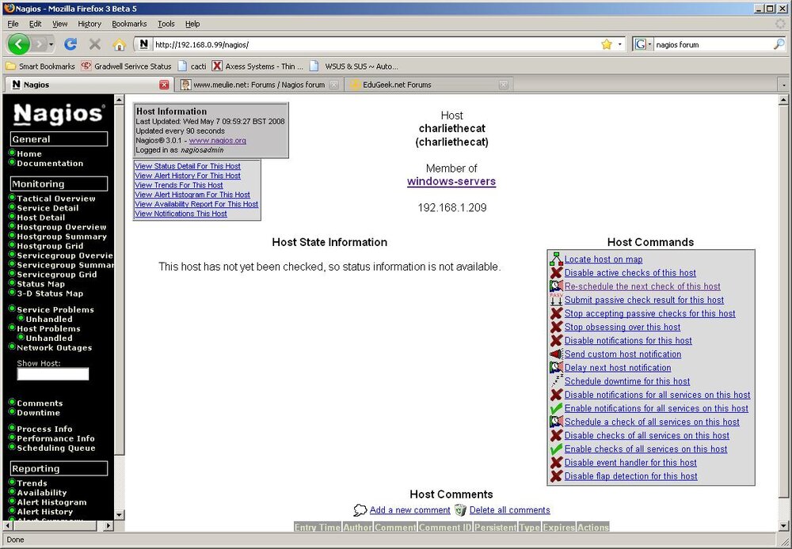Click the Delay next host notification clock icon

pos(556,367)
